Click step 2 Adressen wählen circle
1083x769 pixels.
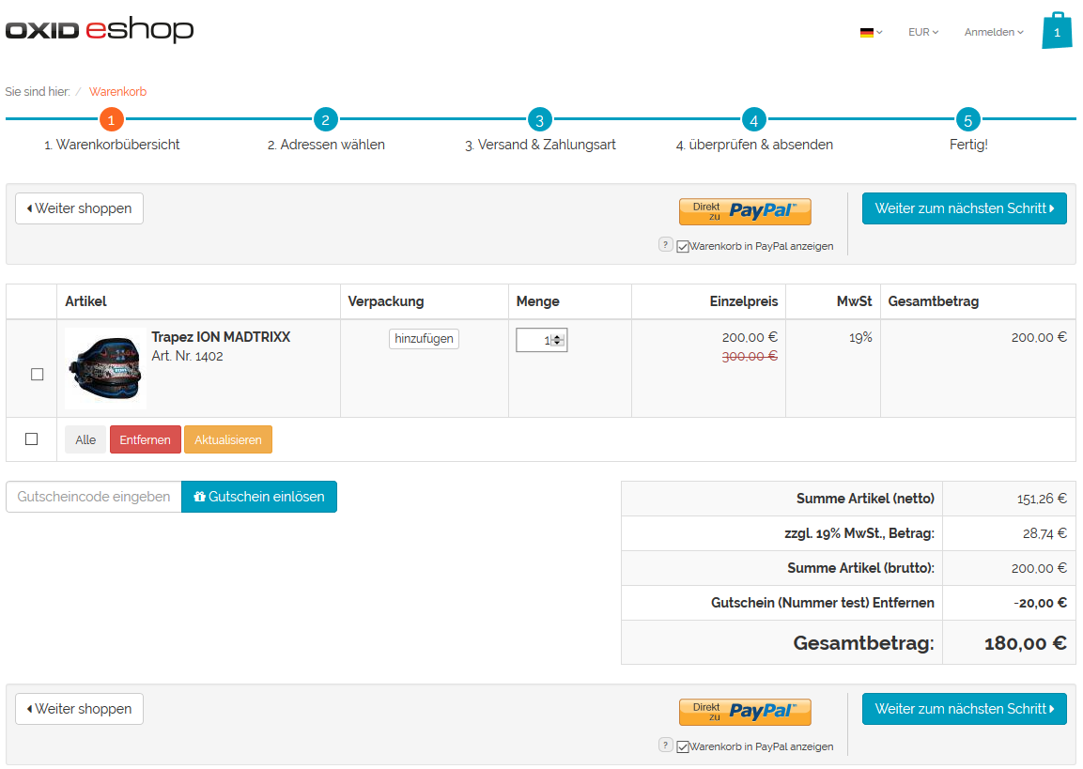(x=325, y=120)
